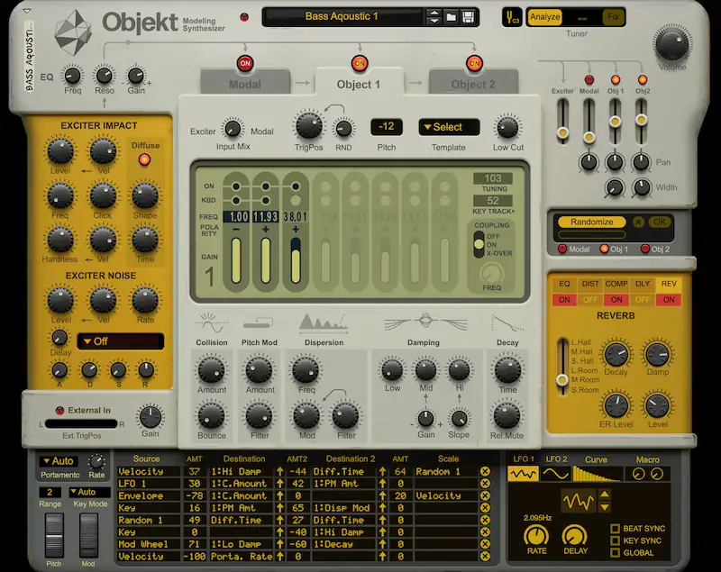The image size is (721, 572).
Task: Open the exciter noise Off dropdown
Action: point(121,341)
